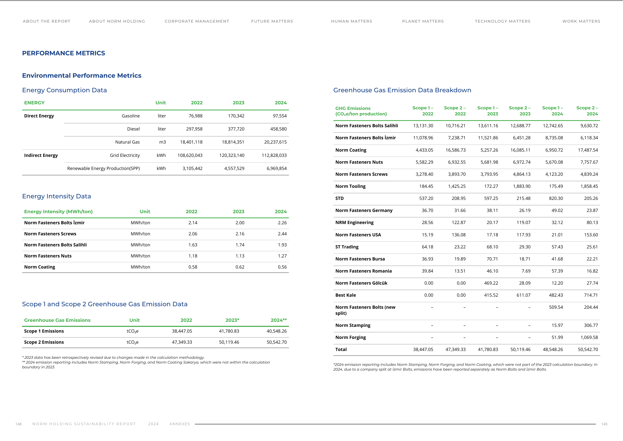The image size is (623, 441).
Task: Click NRM Engineering row label
Action: click(354, 223)
